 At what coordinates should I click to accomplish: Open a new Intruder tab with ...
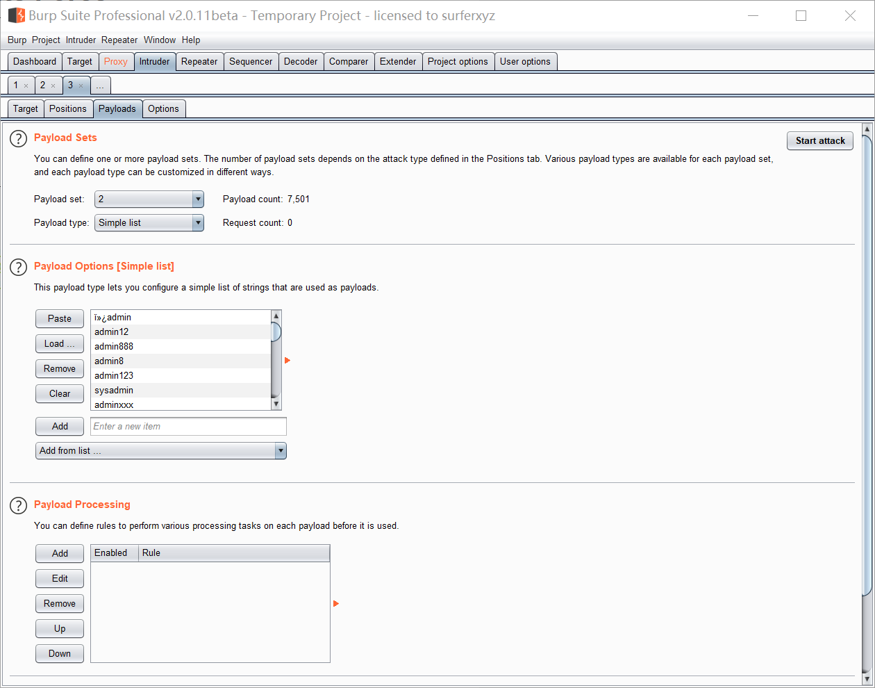click(x=100, y=85)
